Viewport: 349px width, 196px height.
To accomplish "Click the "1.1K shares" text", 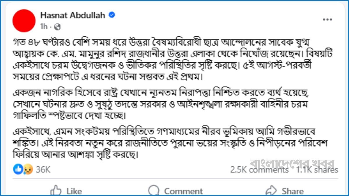I will click(317, 170).
